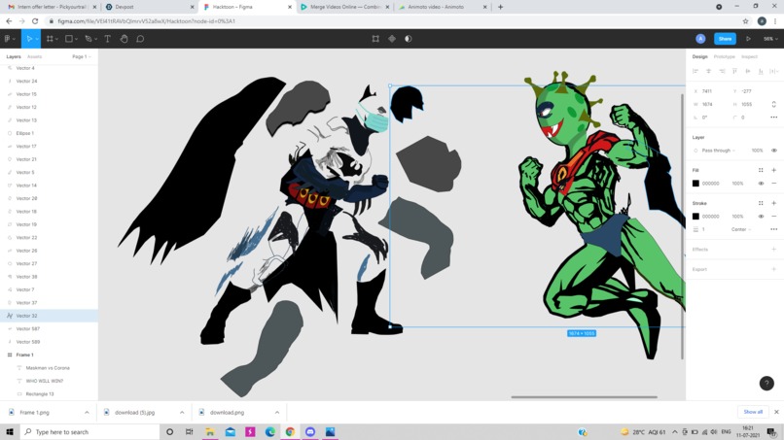Select the Rectangle shape tool
Viewport: 784px width, 440px height.
click(69, 39)
